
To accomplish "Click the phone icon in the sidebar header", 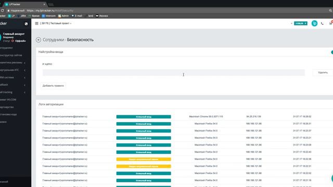I will (26, 24).
